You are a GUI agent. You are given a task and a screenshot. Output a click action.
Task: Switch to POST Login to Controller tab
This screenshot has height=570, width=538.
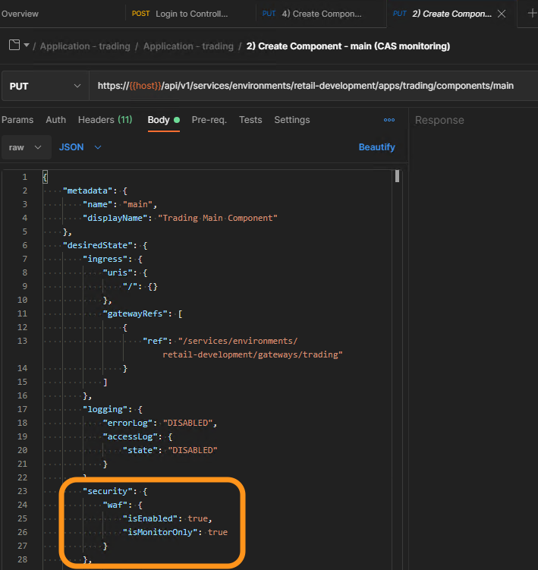[180, 14]
